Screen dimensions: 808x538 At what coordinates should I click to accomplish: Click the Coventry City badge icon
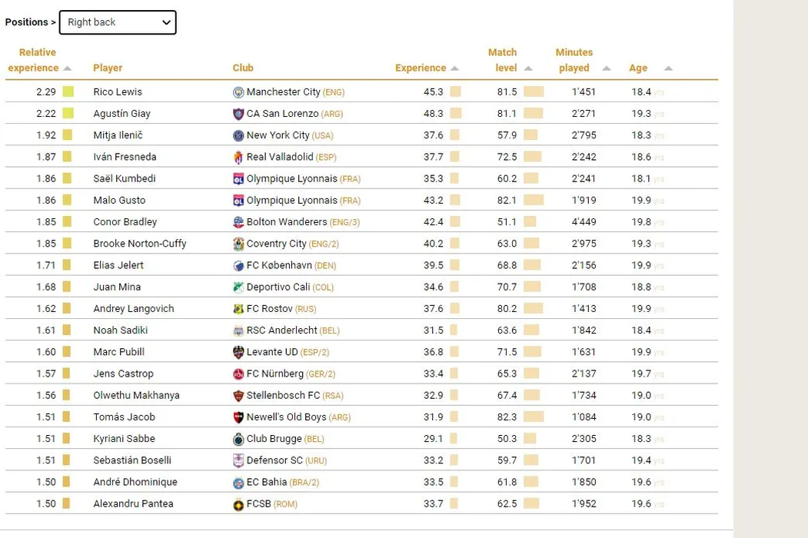[x=238, y=244]
